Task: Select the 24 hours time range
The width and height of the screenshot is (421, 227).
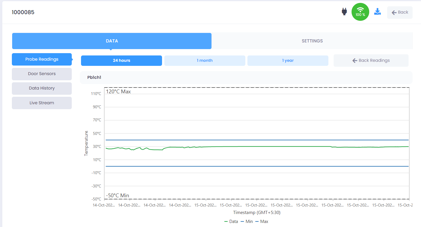Action: [x=122, y=61]
